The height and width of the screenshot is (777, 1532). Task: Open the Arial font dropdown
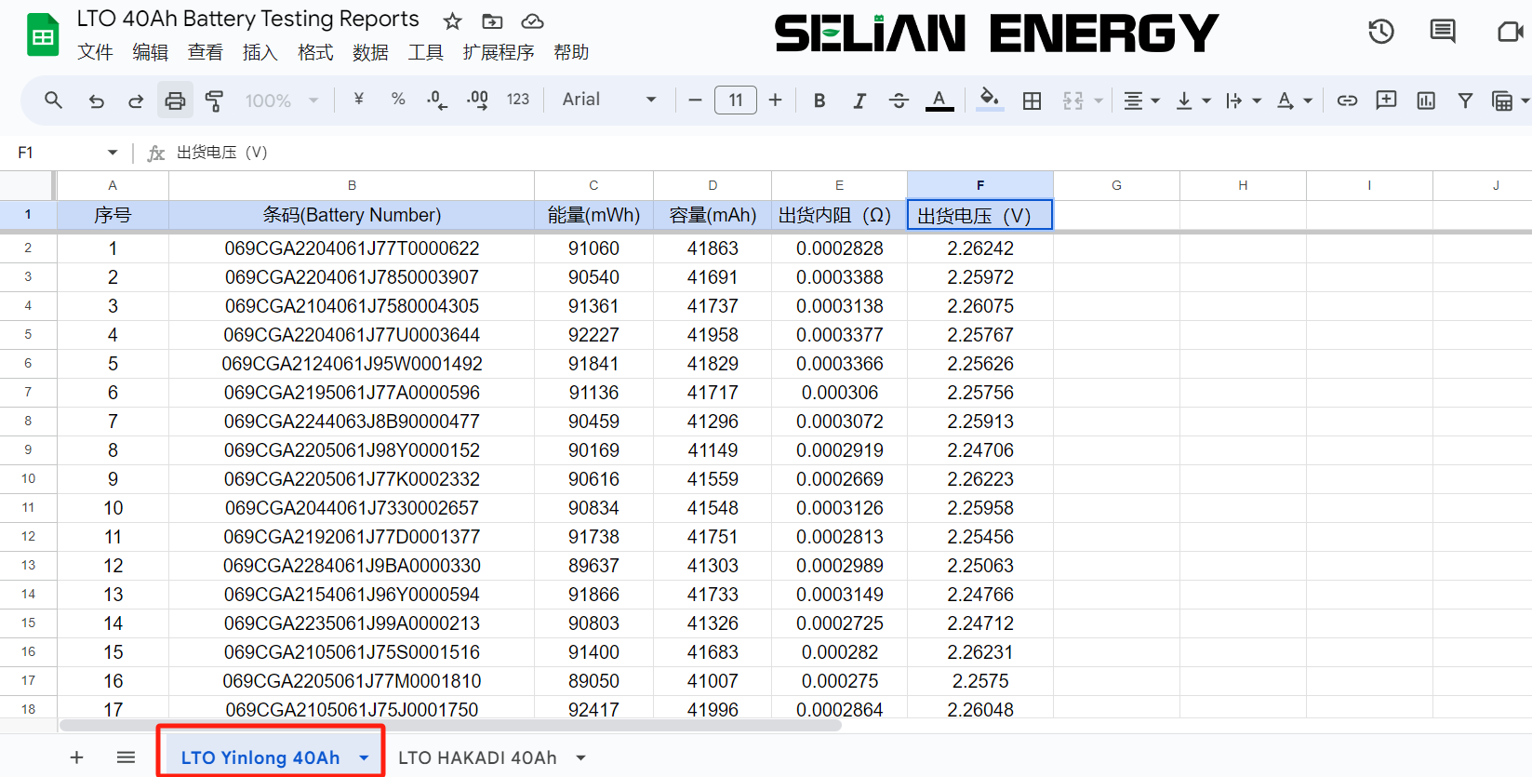(609, 100)
